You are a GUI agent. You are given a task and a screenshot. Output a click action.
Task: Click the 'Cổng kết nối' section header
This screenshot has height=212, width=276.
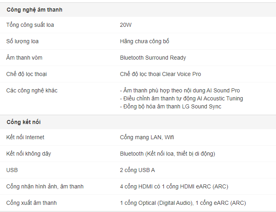click(24, 122)
